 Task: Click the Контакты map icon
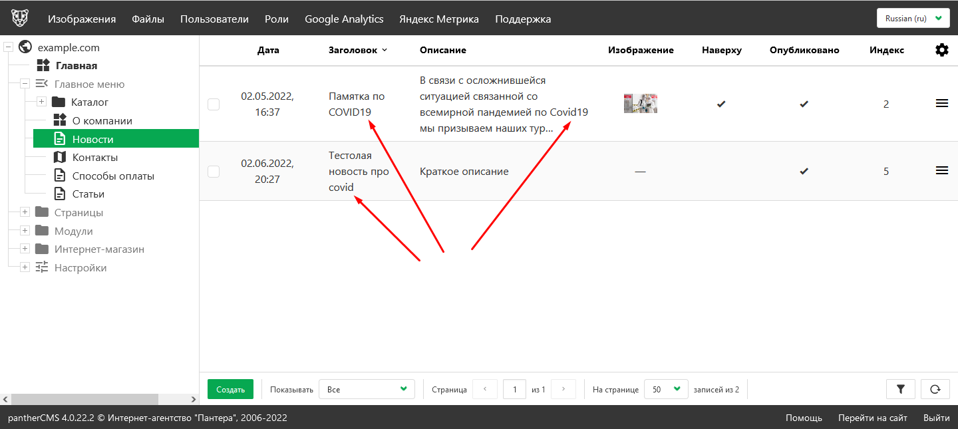60,158
